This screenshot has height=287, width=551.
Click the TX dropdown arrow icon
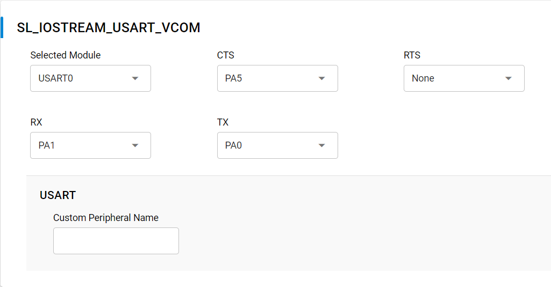pos(321,145)
